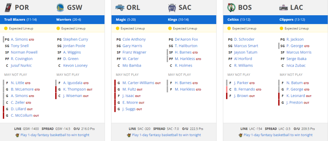Screen dimensions: 328x141
Task: Click Play 1-day fantasy link under ORL-SAC
Action: coord(166,135)
